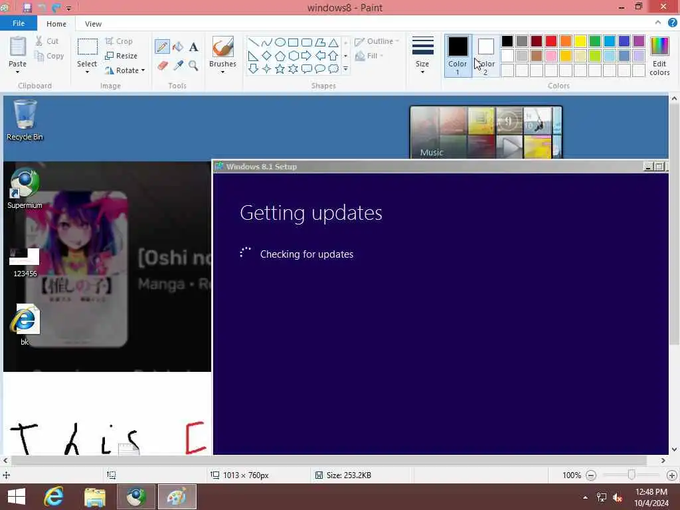Choose the Oval shape

(x=280, y=42)
